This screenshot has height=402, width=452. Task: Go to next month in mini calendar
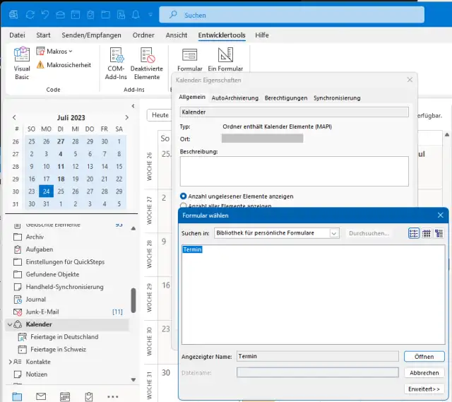coord(126,117)
